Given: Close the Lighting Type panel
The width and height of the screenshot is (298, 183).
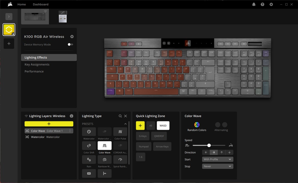Looking at the screenshot, I should (x=125, y=116).
